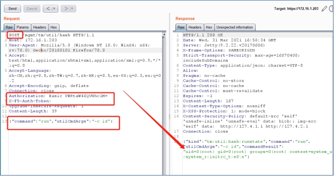Switch to the Request Headers tab

(39, 27)
